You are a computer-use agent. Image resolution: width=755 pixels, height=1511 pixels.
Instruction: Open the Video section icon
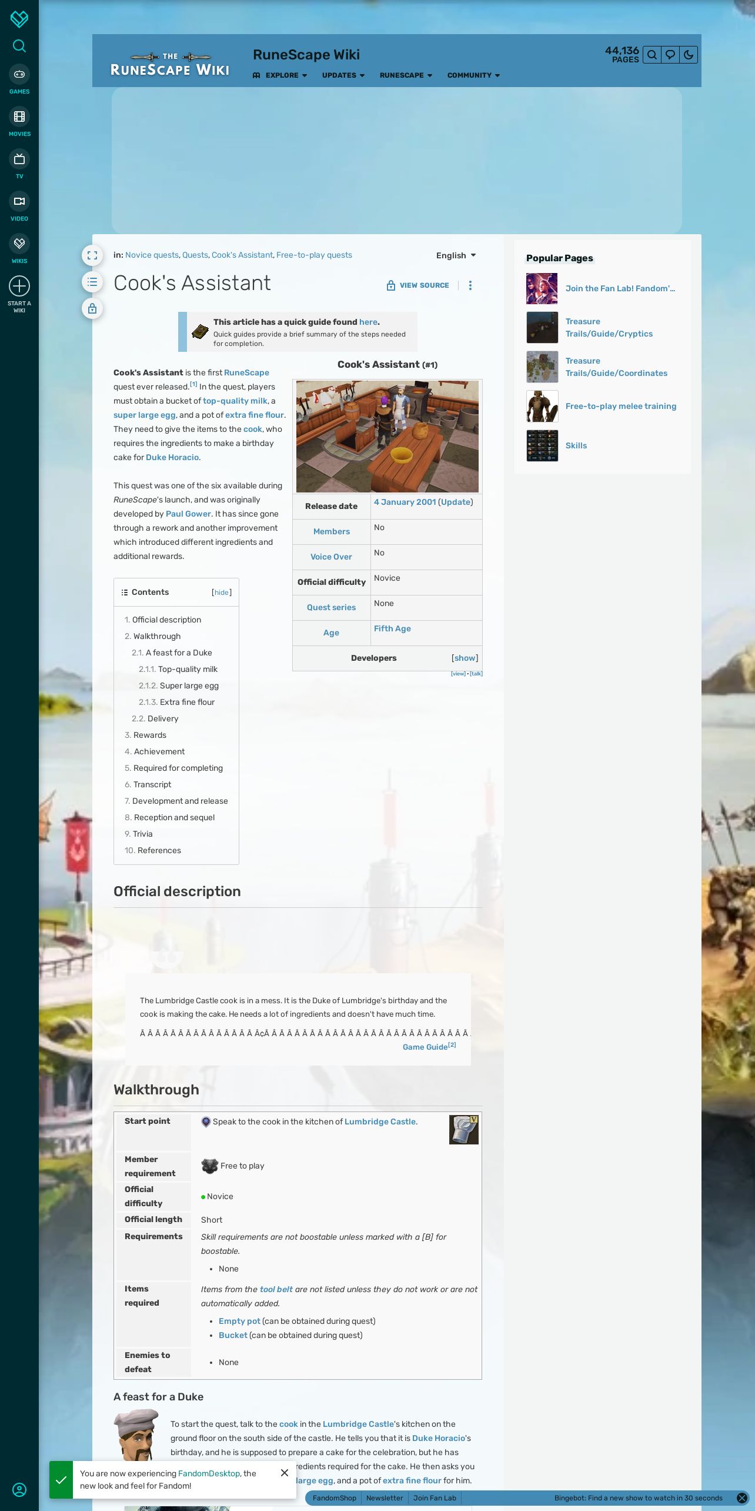click(x=19, y=201)
